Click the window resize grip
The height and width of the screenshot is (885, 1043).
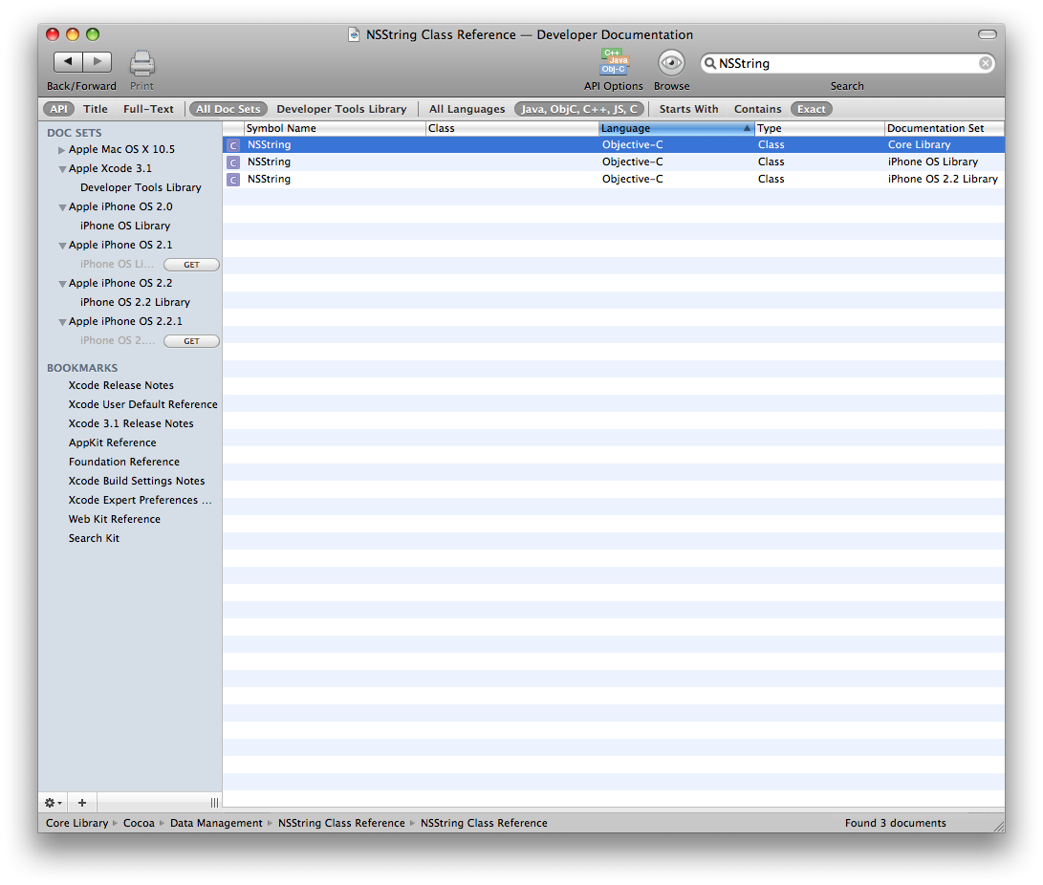(x=998, y=826)
